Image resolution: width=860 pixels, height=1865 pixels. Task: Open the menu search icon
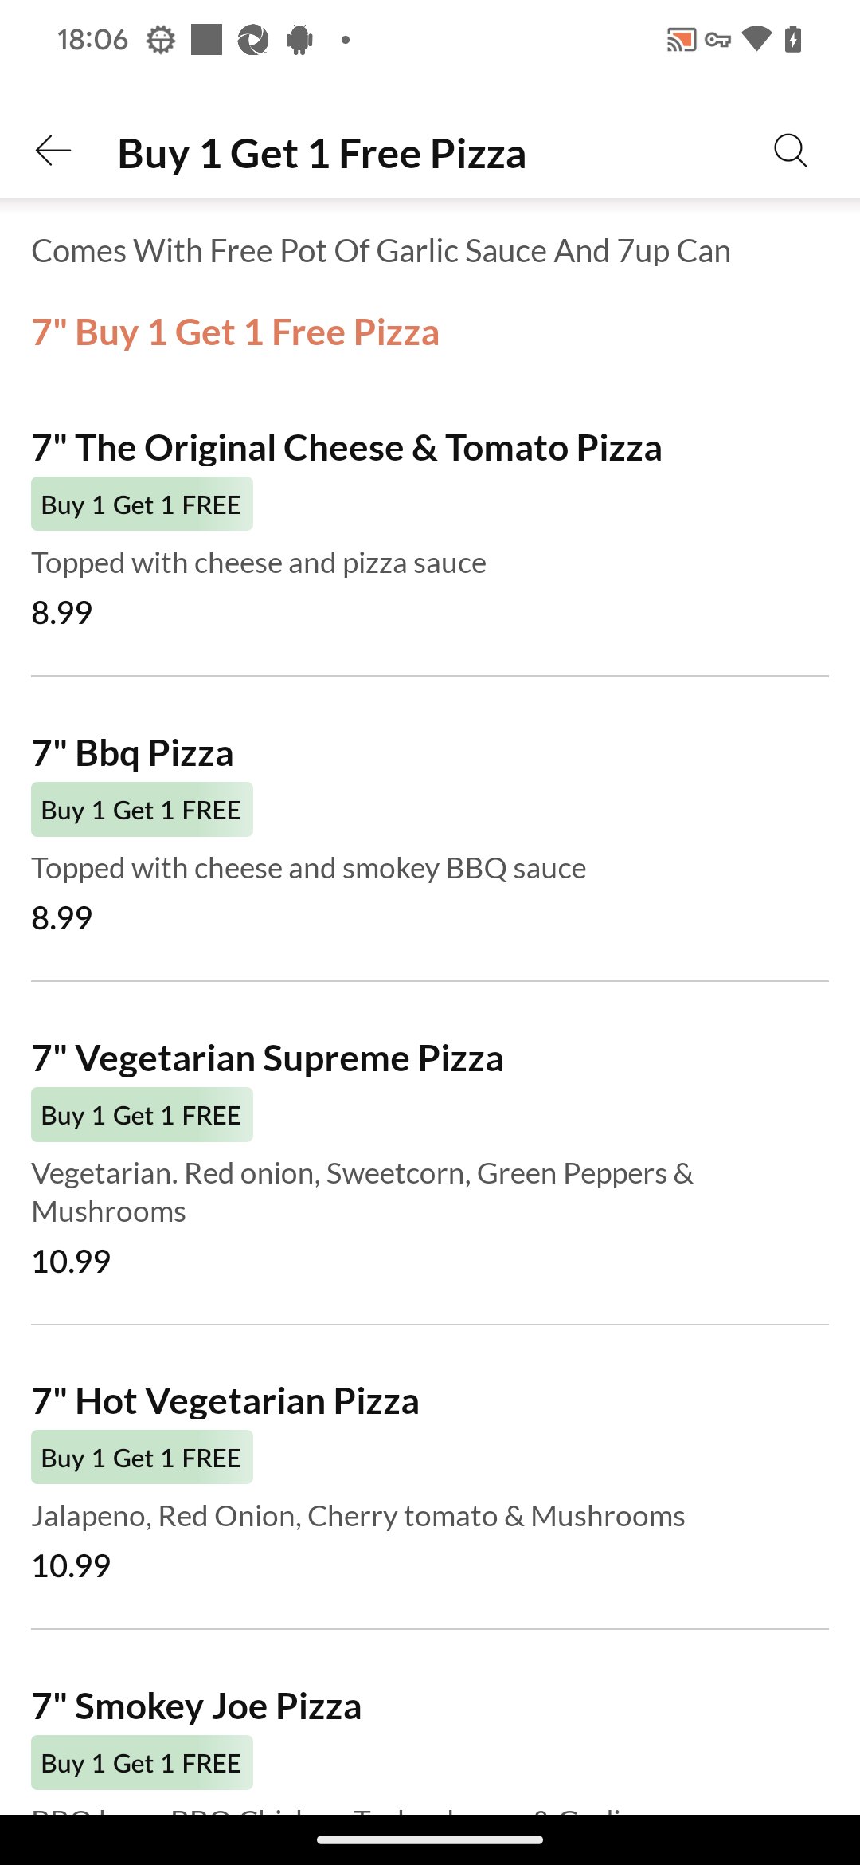coord(790,151)
